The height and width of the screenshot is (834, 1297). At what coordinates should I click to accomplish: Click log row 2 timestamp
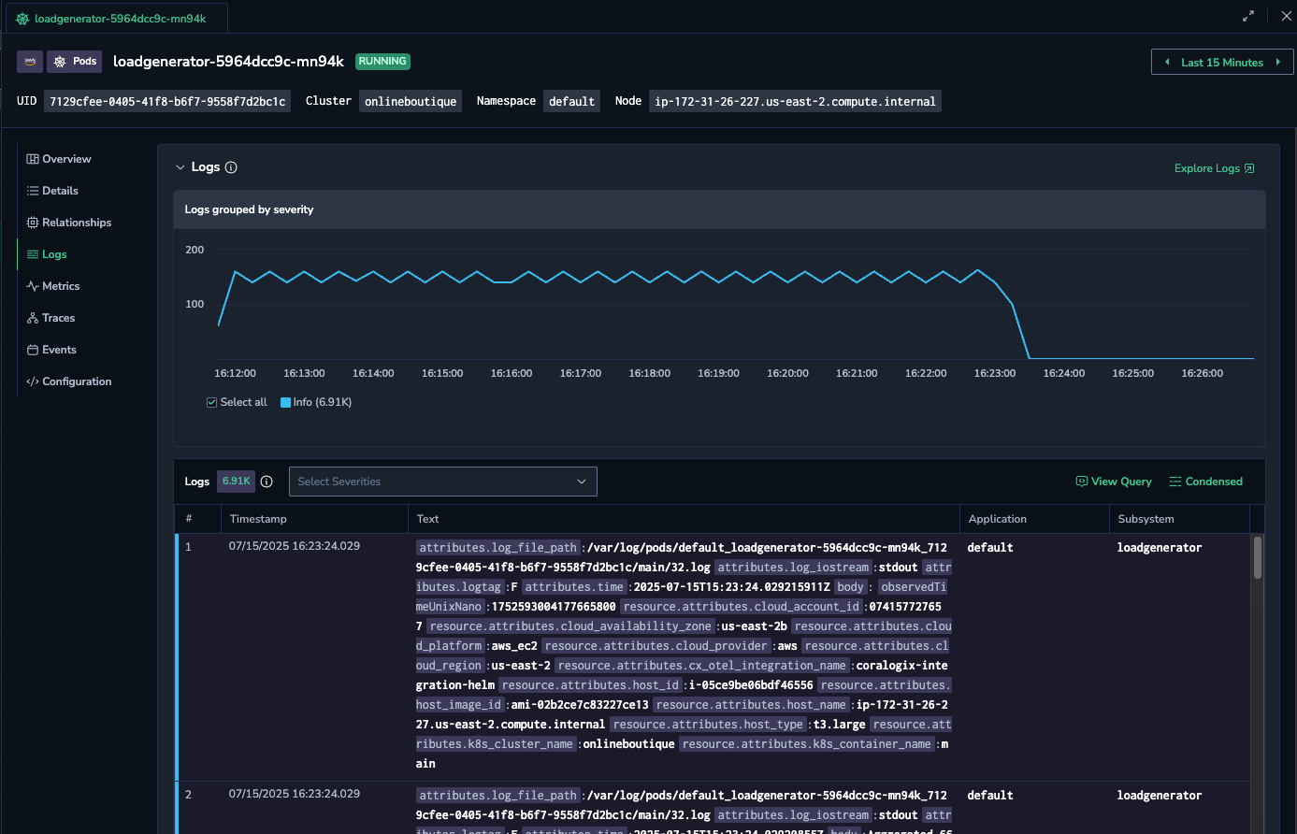click(x=294, y=794)
